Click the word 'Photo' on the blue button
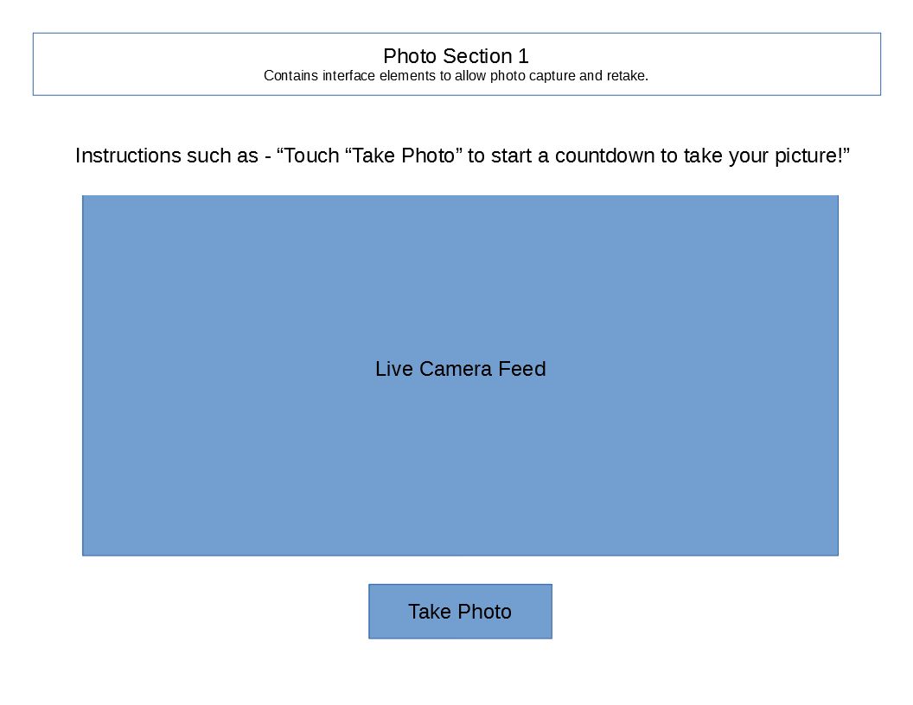This screenshot has width=913, height=705. (485, 612)
